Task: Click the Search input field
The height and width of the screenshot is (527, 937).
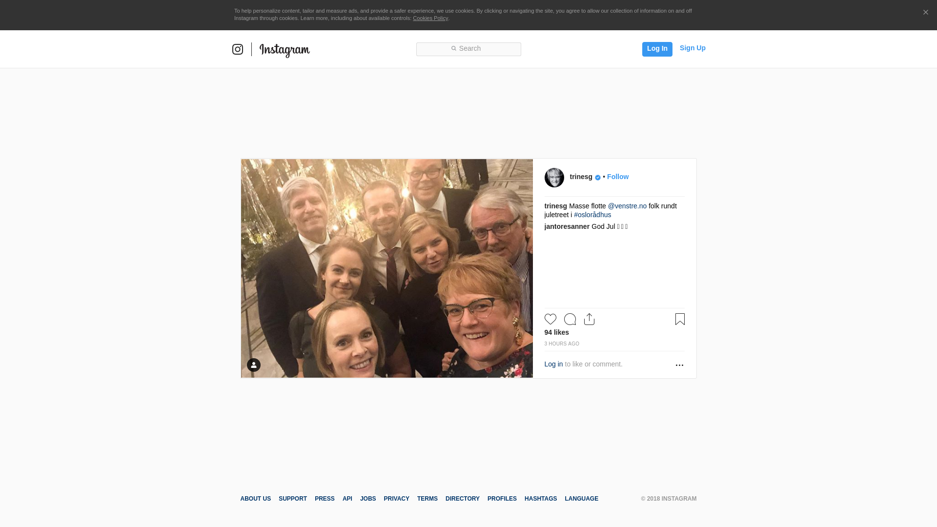Action: [x=468, y=49]
